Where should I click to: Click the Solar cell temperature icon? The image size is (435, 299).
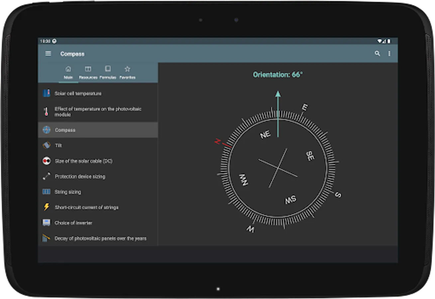(x=47, y=93)
